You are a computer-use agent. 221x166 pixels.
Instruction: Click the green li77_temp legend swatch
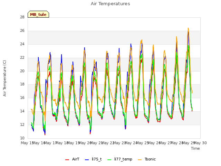[x=109, y=160]
